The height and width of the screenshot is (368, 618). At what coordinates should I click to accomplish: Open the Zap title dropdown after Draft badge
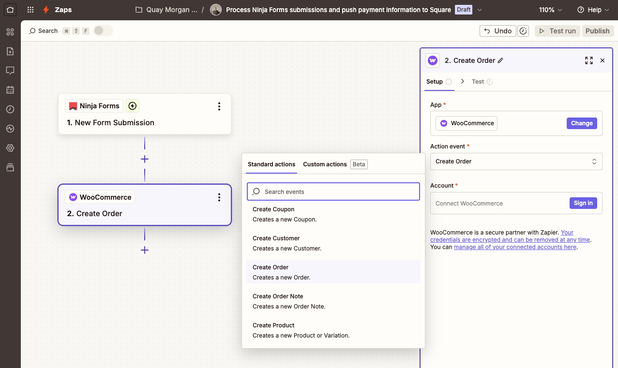coord(480,10)
